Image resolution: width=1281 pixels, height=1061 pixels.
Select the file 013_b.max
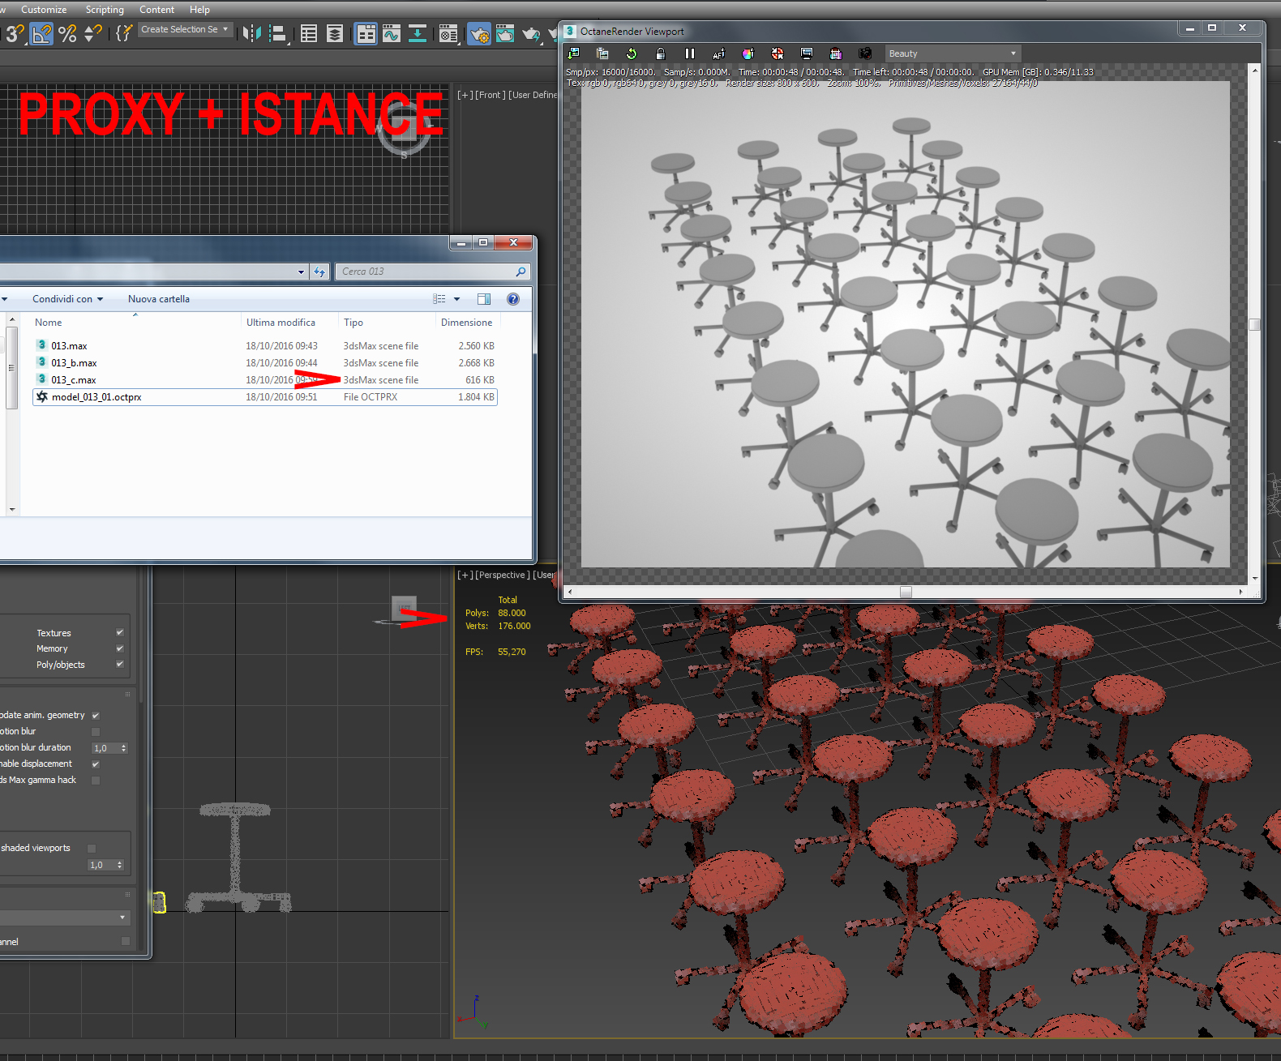click(264, 363)
